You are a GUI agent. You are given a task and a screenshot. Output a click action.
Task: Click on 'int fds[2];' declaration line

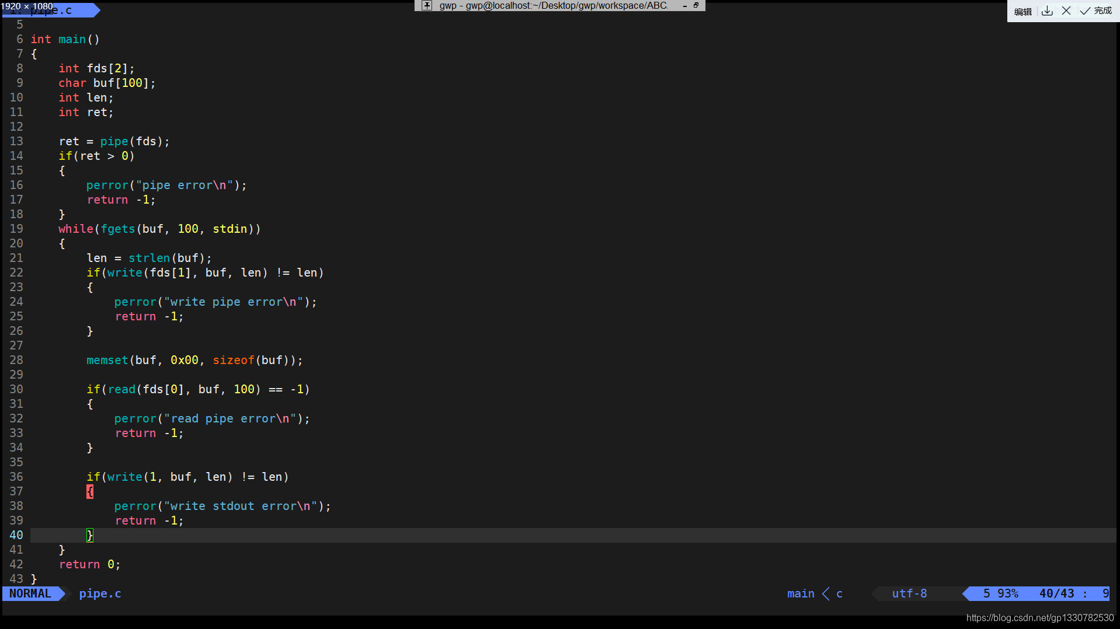click(x=96, y=68)
